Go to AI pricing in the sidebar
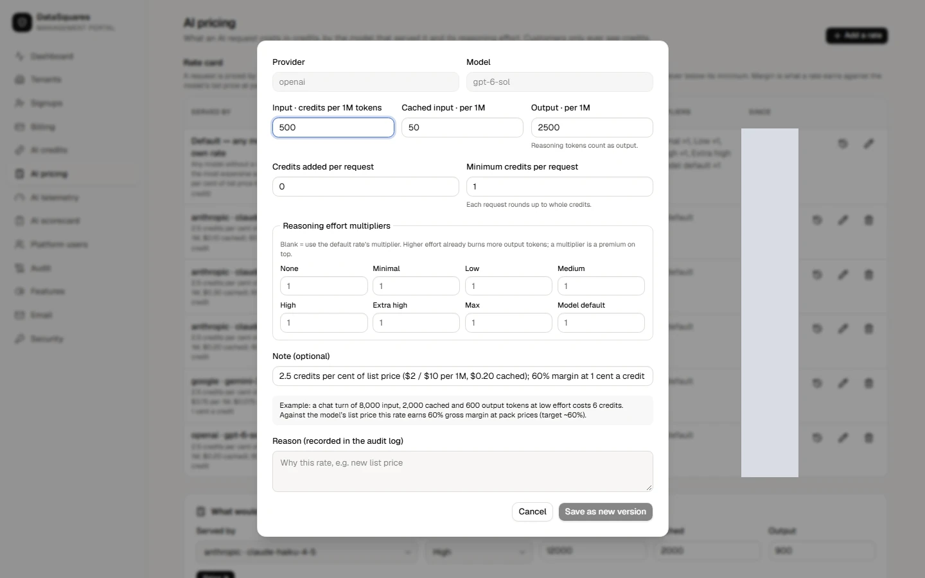Image resolution: width=925 pixels, height=578 pixels. (x=74, y=173)
